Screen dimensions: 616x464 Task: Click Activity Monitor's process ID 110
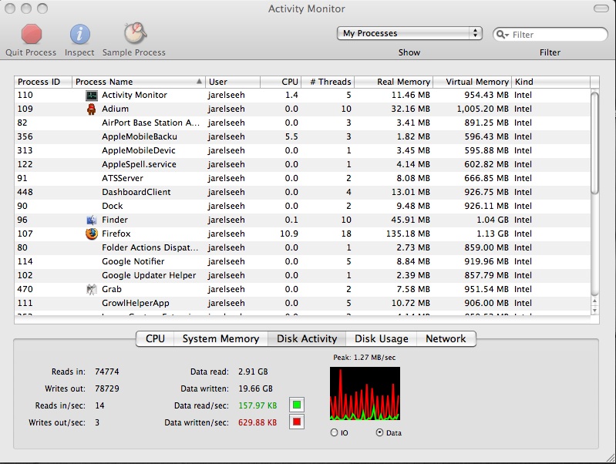25,95
